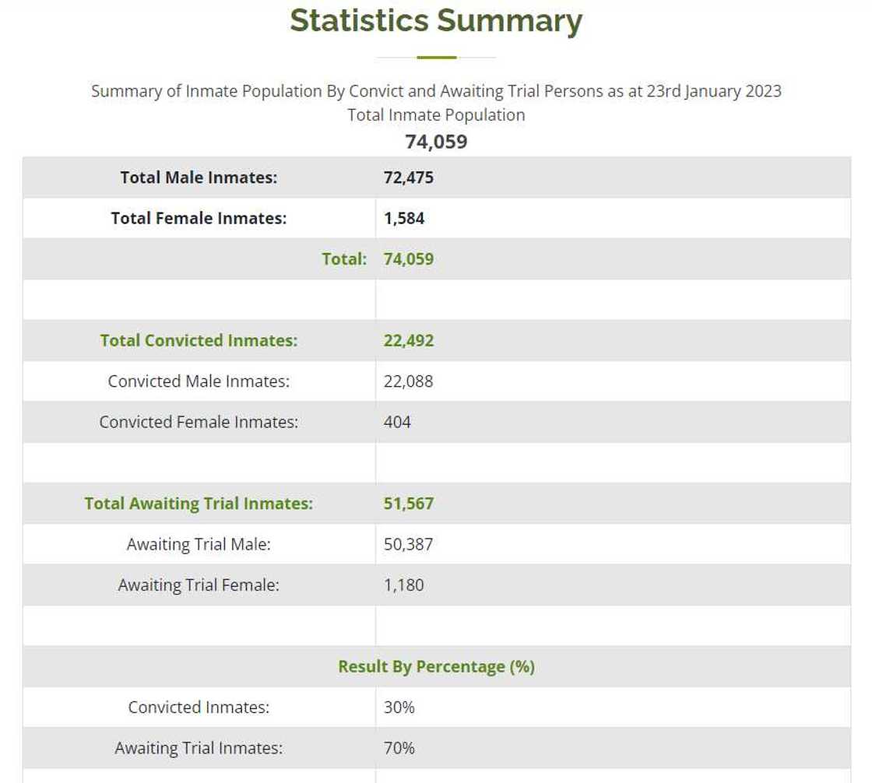Click the Total Convicted Inmates label
Viewport: 872px width, 783px height.
click(199, 340)
